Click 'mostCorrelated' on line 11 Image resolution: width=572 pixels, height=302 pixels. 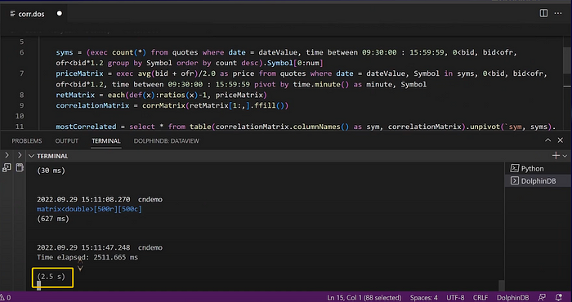pos(86,127)
